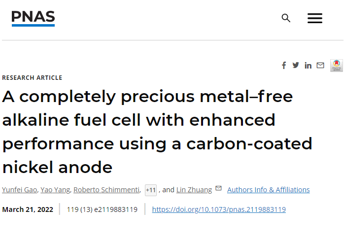This screenshot has height=243, width=345.
Task: Select author Roberto Schimmenti
Action: 106,190
